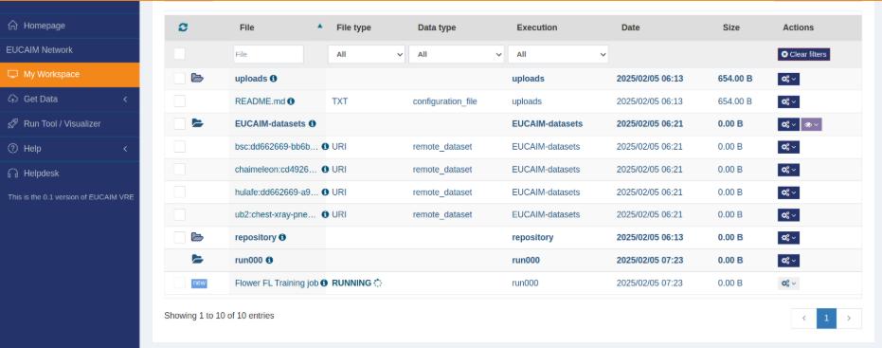Open the run000 folder icon
Image resolution: width=882 pixels, height=348 pixels.
click(197, 259)
